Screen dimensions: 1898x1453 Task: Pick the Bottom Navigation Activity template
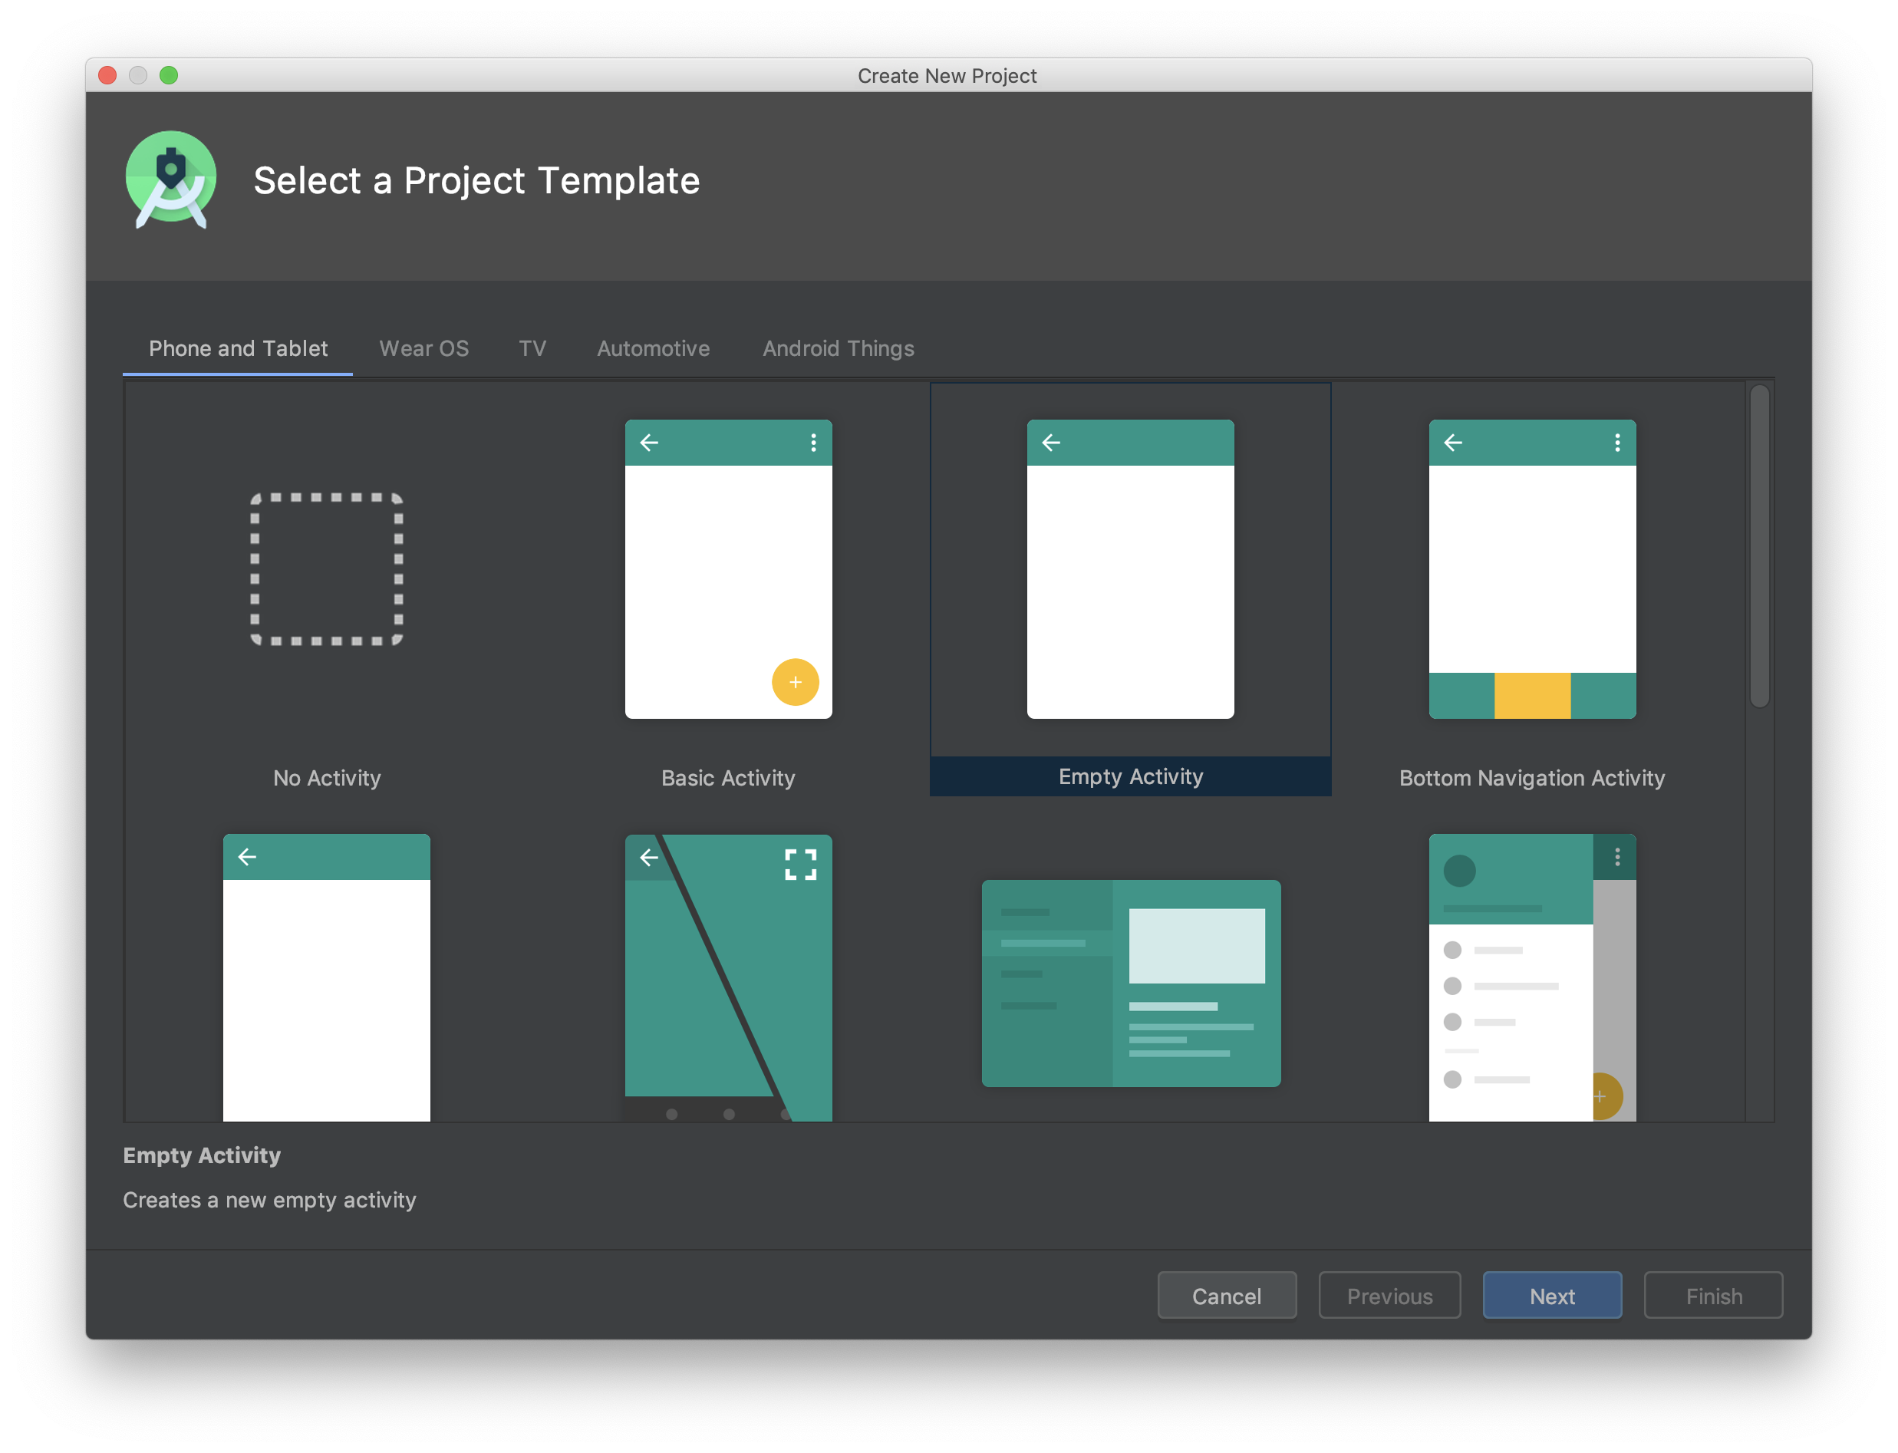click(1531, 569)
